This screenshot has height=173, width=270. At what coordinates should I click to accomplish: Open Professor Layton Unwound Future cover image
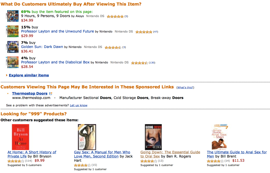point(13,31)
